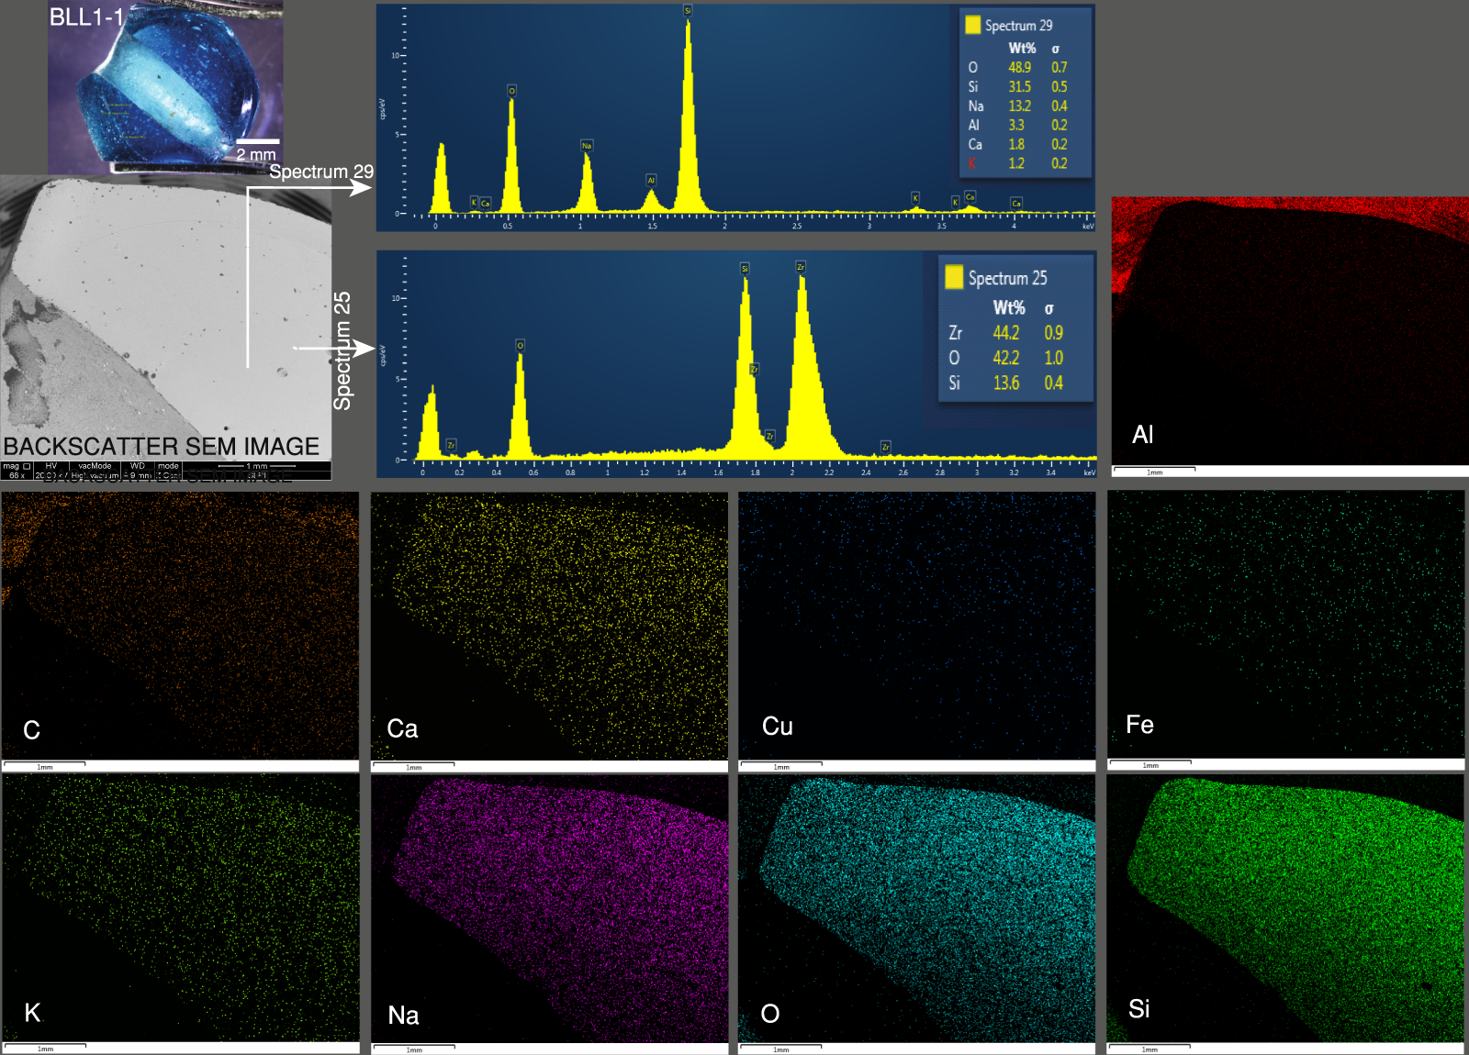Click the 'Al' label on the red map
The image size is (1469, 1055).
1142,435
